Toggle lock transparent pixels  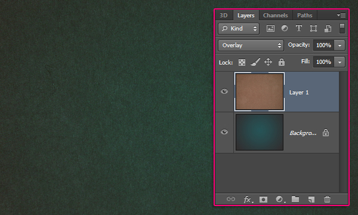click(x=242, y=62)
